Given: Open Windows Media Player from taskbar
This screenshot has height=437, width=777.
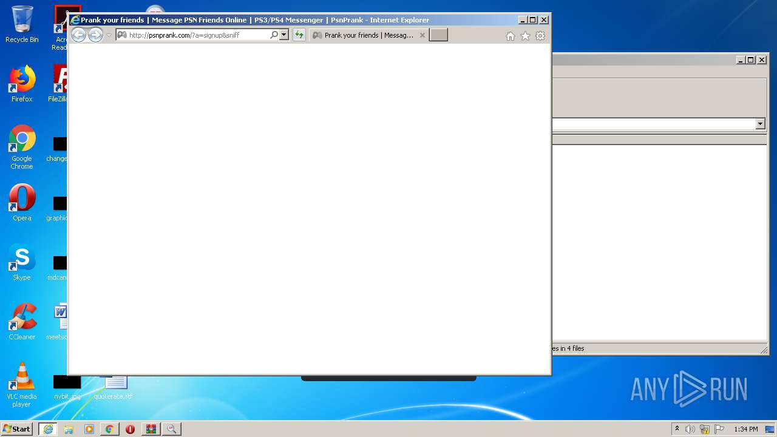Looking at the screenshot, I should 89,429.
